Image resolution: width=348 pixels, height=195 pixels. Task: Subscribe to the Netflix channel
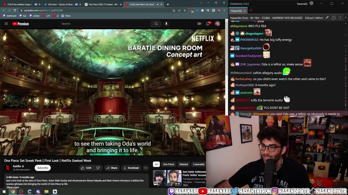tap(43, 168)
